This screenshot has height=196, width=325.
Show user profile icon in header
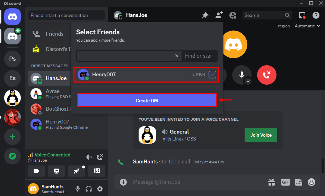pos(233,15)
